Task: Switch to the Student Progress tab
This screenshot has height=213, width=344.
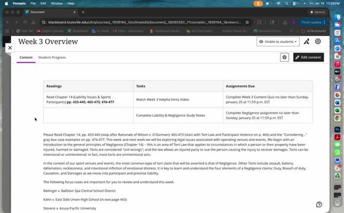Action: tap(52, 57)
